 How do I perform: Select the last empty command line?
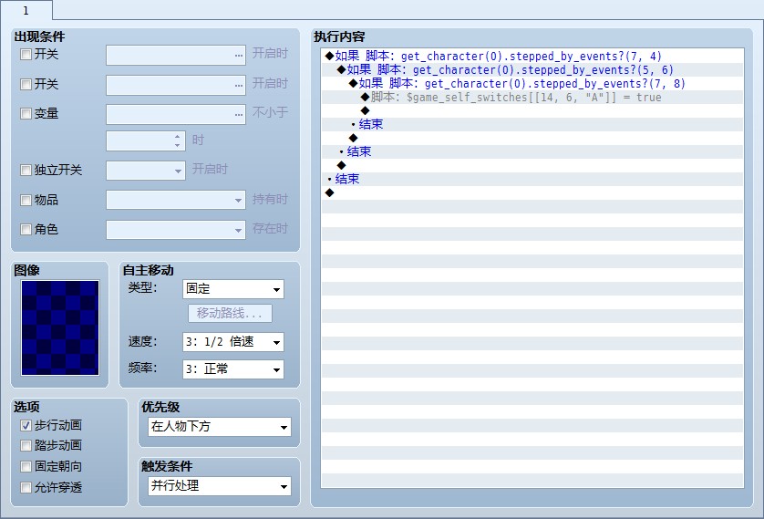pos(532,192)
